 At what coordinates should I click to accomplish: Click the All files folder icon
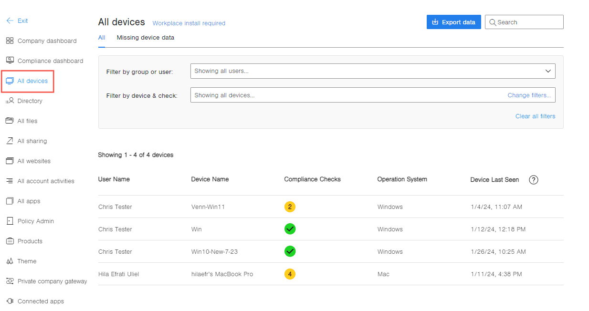point(10,121)
